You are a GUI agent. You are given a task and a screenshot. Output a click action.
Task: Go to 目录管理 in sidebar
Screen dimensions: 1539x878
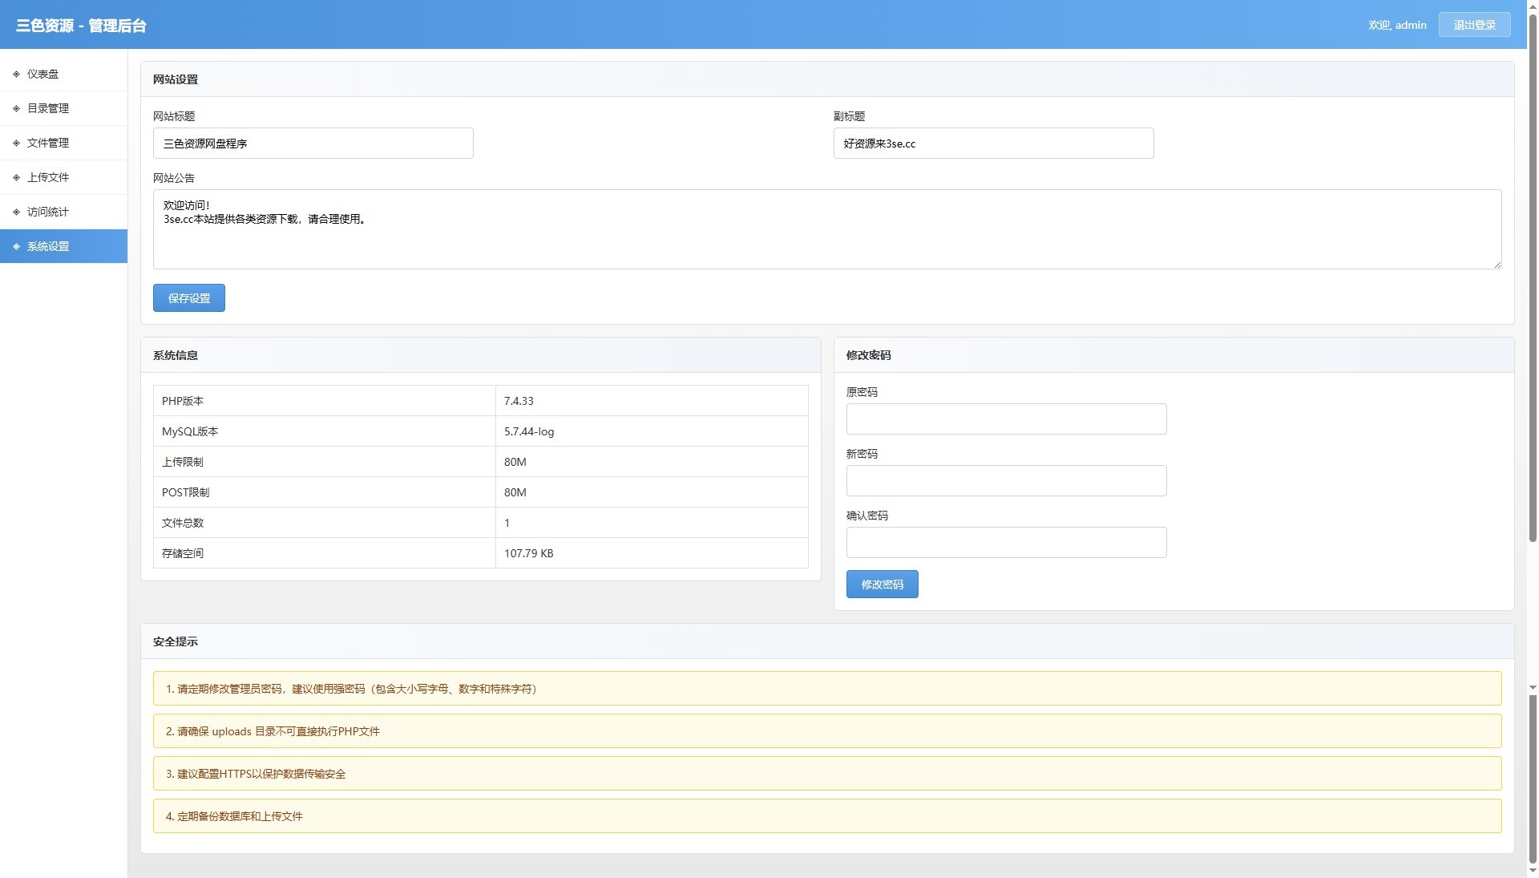[48, 108]
